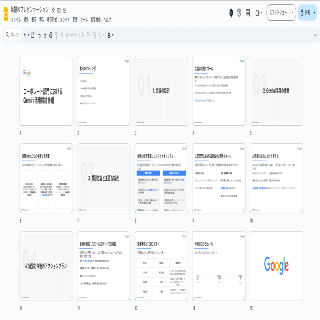Open the Meet camera dropdown arrow
This screenshot has height=320, width=320.
(x=262, y=13)
